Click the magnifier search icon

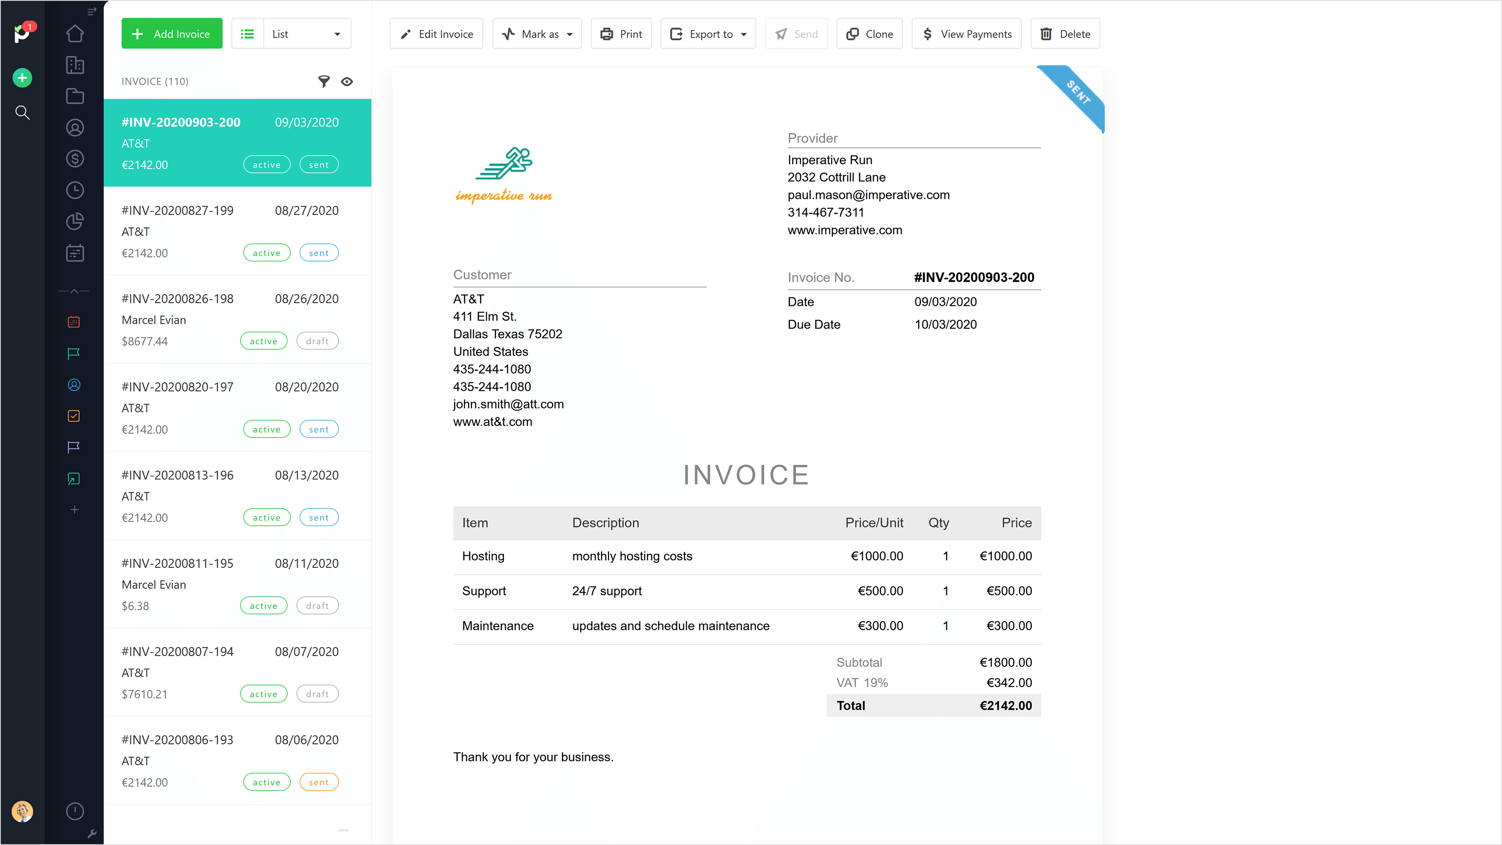tap(22, 113)
